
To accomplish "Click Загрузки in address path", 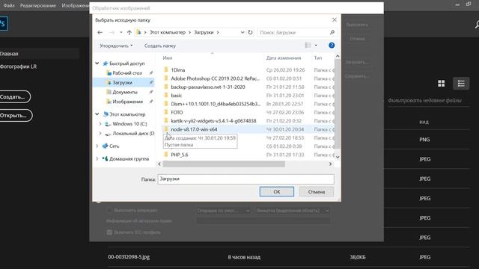I will pyautogui.click(x=204, y=32).
